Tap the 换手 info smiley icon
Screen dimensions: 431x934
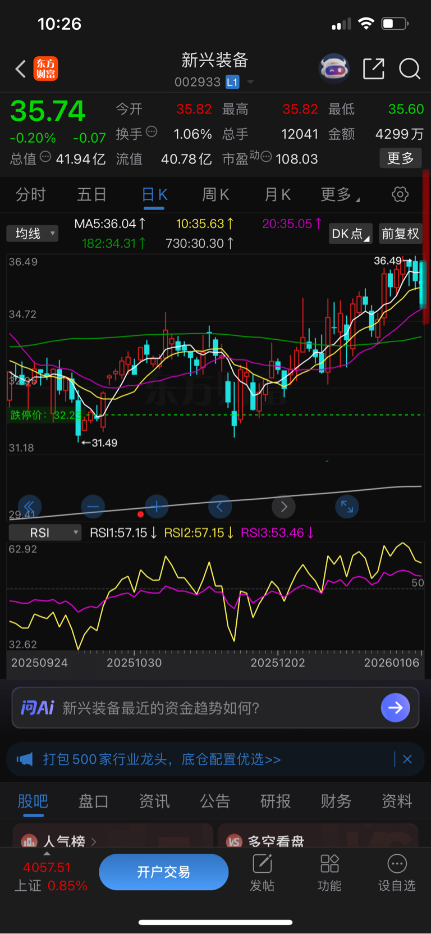click(152, 132)
